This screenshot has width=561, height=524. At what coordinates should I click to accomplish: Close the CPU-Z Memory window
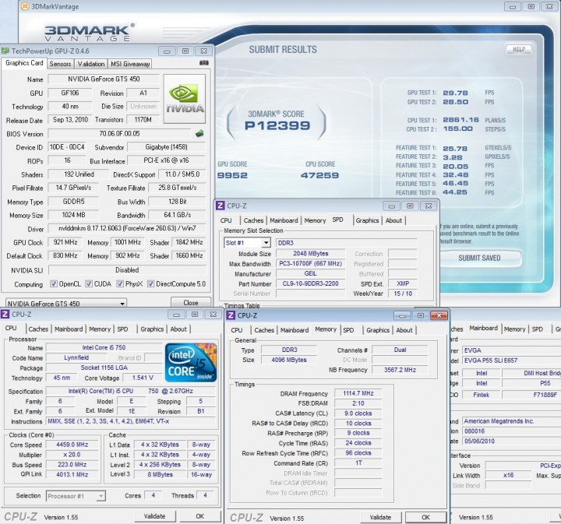[439, 315]
